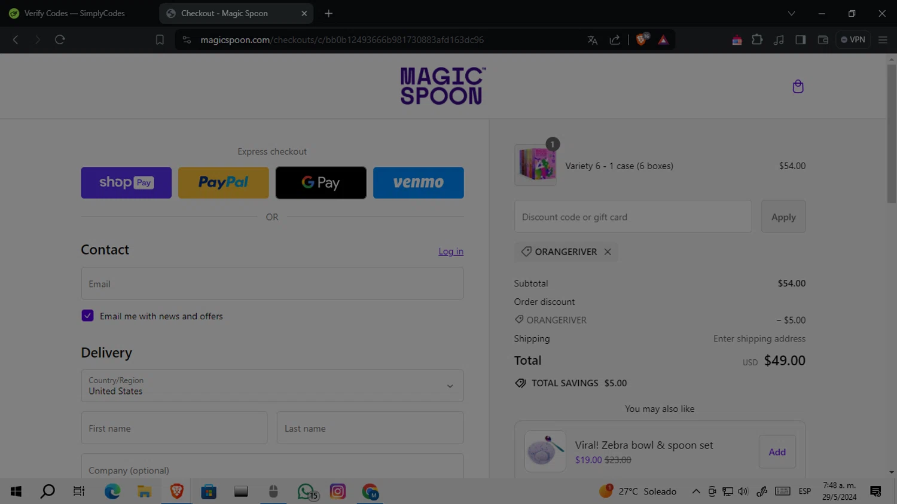Go forward in browser history
Viewport: 897px width, 504px height.
pyautogui.click(x=37, y=39)
